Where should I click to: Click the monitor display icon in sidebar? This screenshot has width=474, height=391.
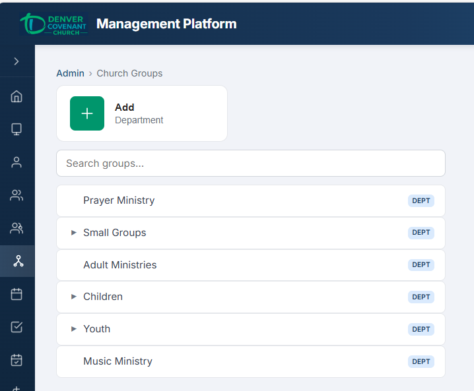coord(17,129)
